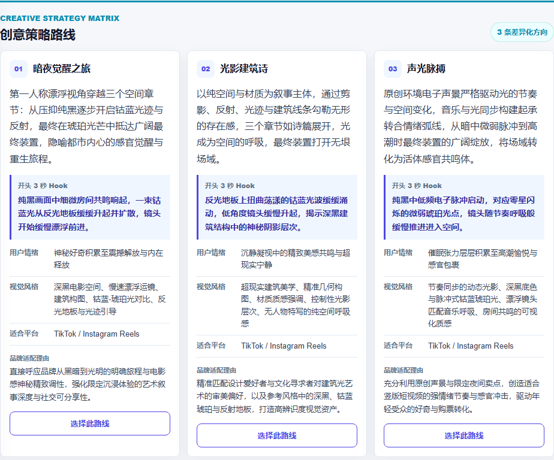Image resolution: width=554 pixels, height=460 pixels.
Task: Select the 光影建筑诗 route button
Action: (x=276, y=435)
